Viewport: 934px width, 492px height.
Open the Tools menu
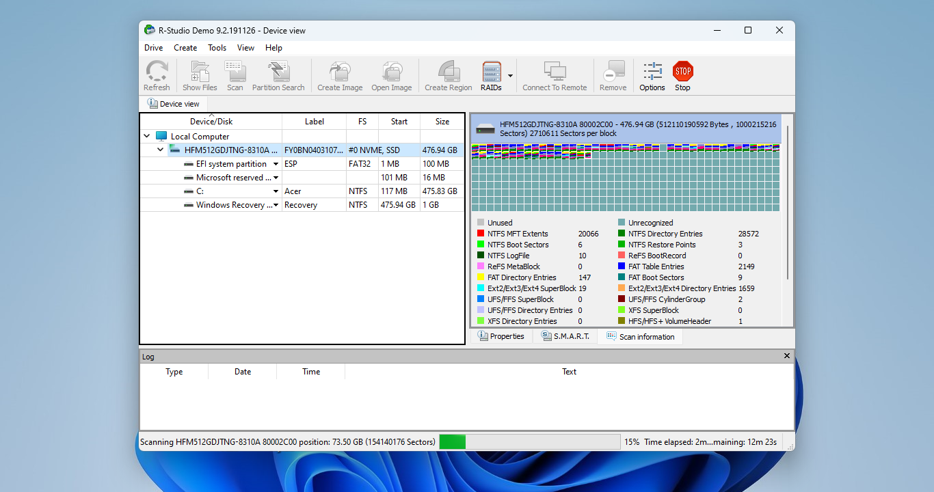tap(217, 48)
